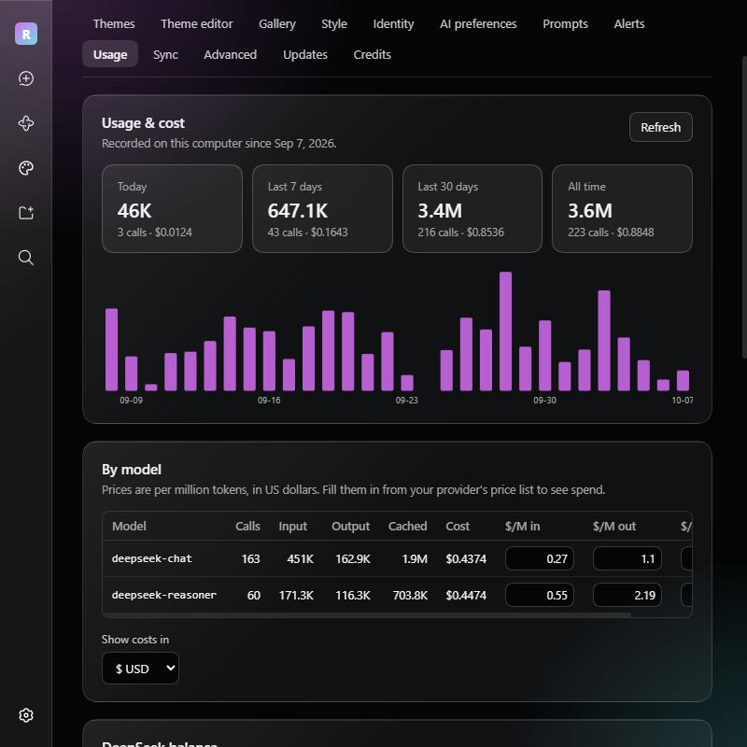This screenshot has width=747, height=747.
Task: Click the R profile avatar icon
Action: [26, 34]
